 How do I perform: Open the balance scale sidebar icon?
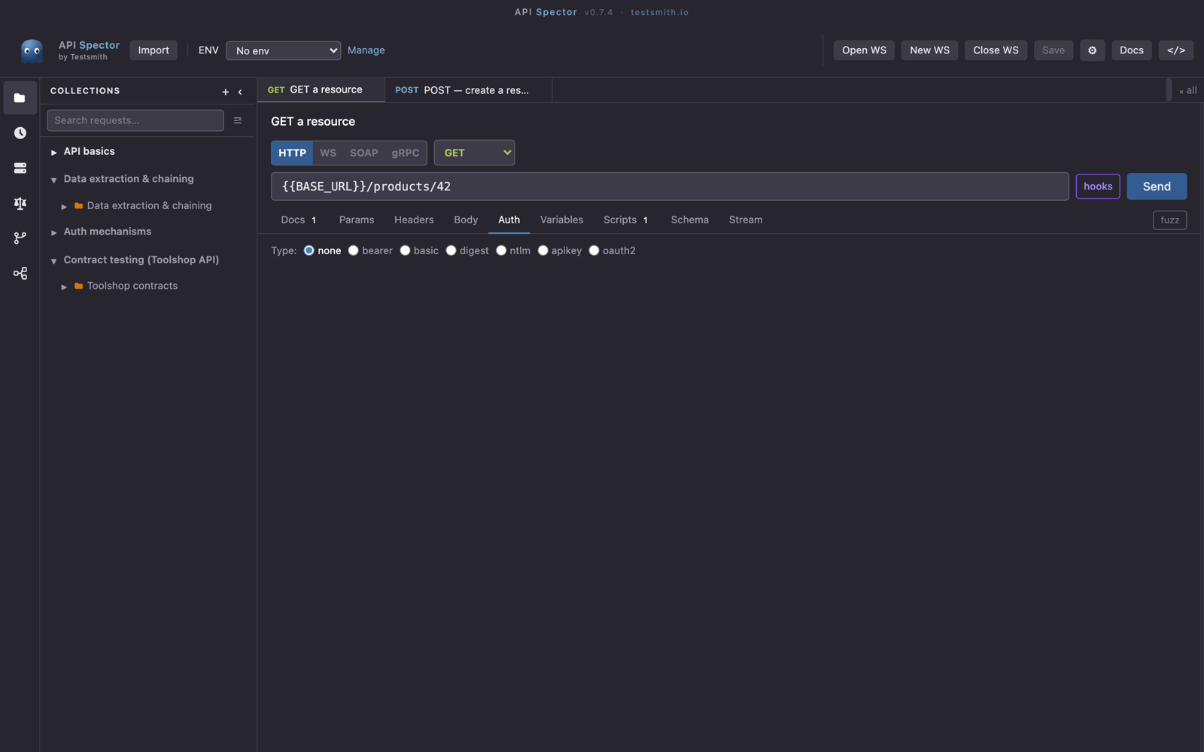tap(20, 203)
